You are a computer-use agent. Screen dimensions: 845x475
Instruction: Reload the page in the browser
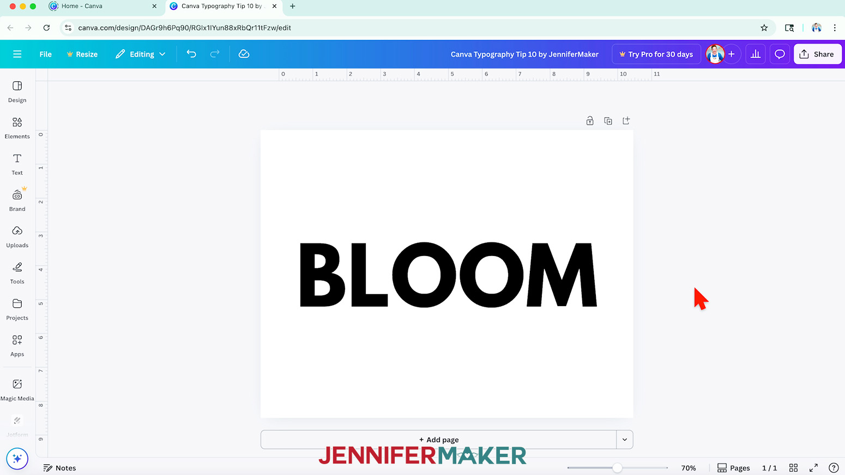coord(46,28)
